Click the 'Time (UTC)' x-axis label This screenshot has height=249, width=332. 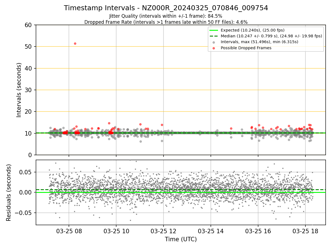pos(181,239)
